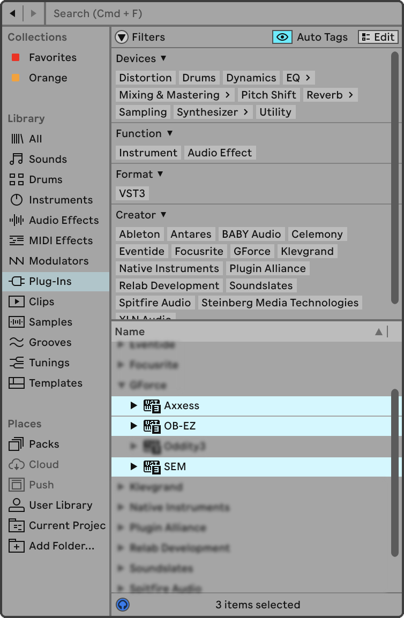Open Packs place icon
Viewport: 404px width, 618px height.
17,444
